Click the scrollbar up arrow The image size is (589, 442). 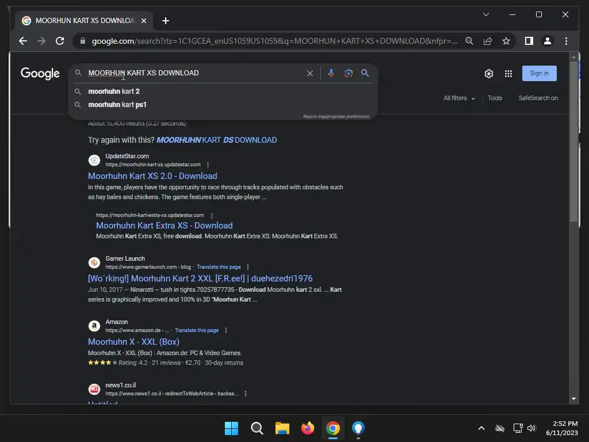pos(573,57)
